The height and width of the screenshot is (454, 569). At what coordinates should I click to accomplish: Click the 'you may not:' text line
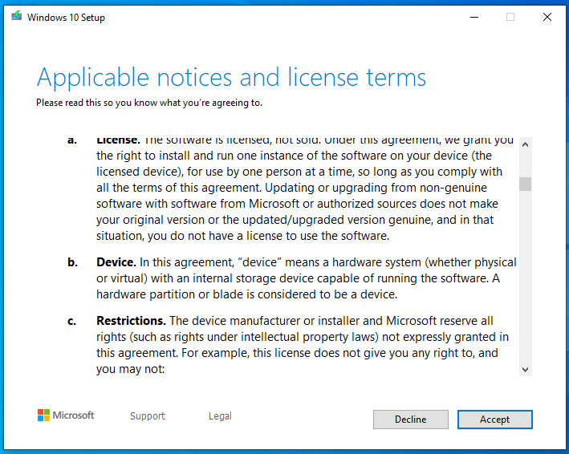130,369
